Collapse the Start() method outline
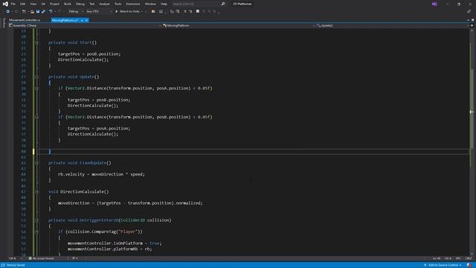Image resolution: width=476 pixels, height=268 pixels. pyautogui.click(x=37, y=43)
